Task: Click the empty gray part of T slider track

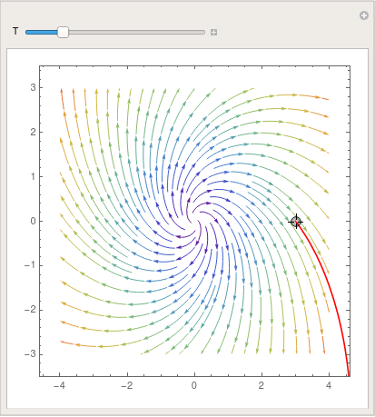Action: 137,32
